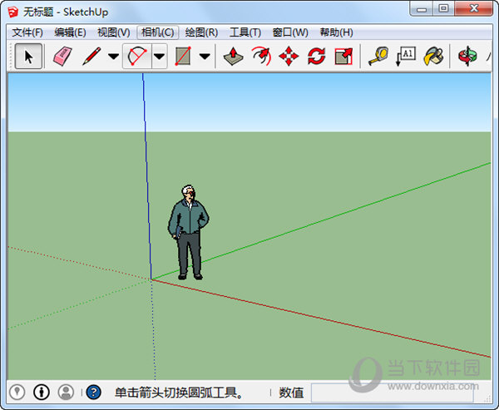The height and width of the screenshot is (410, 499).
Task: Choose the Tape Measure tool
Action: point(378,57)
